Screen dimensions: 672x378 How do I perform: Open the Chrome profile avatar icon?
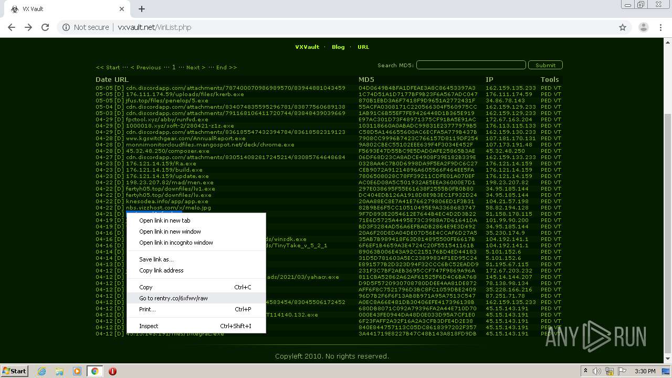coord(643,27)
